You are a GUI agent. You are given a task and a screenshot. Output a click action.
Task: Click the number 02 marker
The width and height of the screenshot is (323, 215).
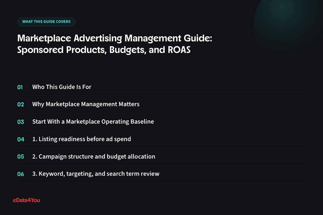[21, 105]
